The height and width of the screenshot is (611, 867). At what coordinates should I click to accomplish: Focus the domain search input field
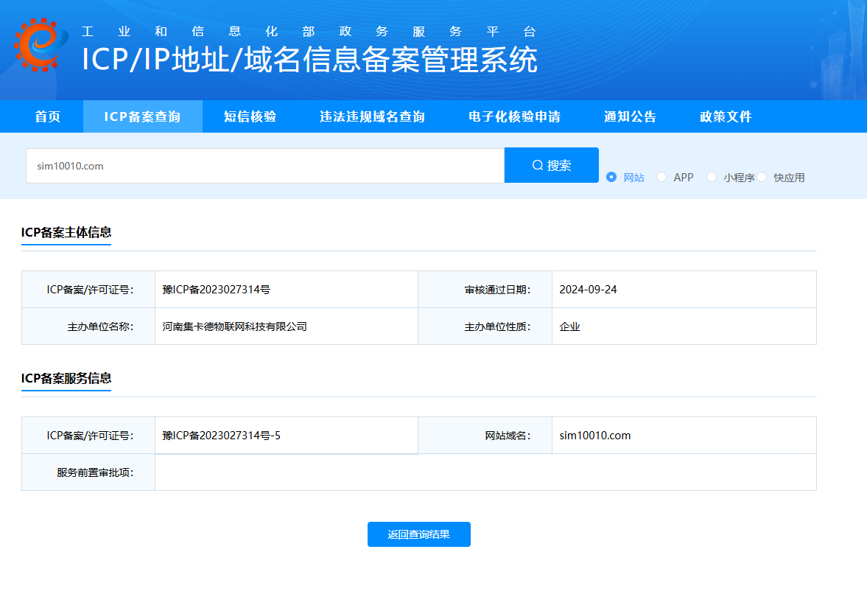[265, 166]
